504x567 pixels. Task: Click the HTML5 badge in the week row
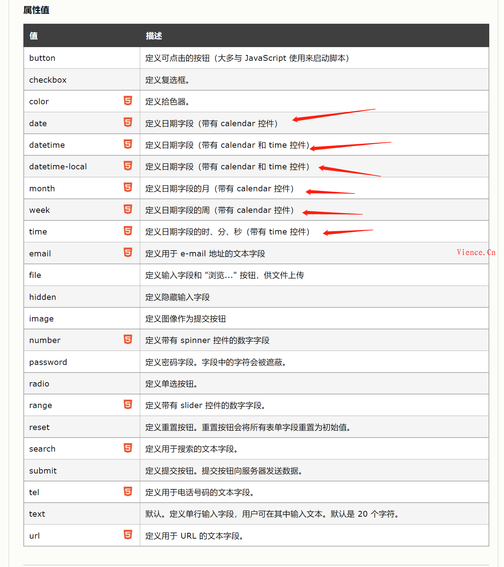point(128,209)
